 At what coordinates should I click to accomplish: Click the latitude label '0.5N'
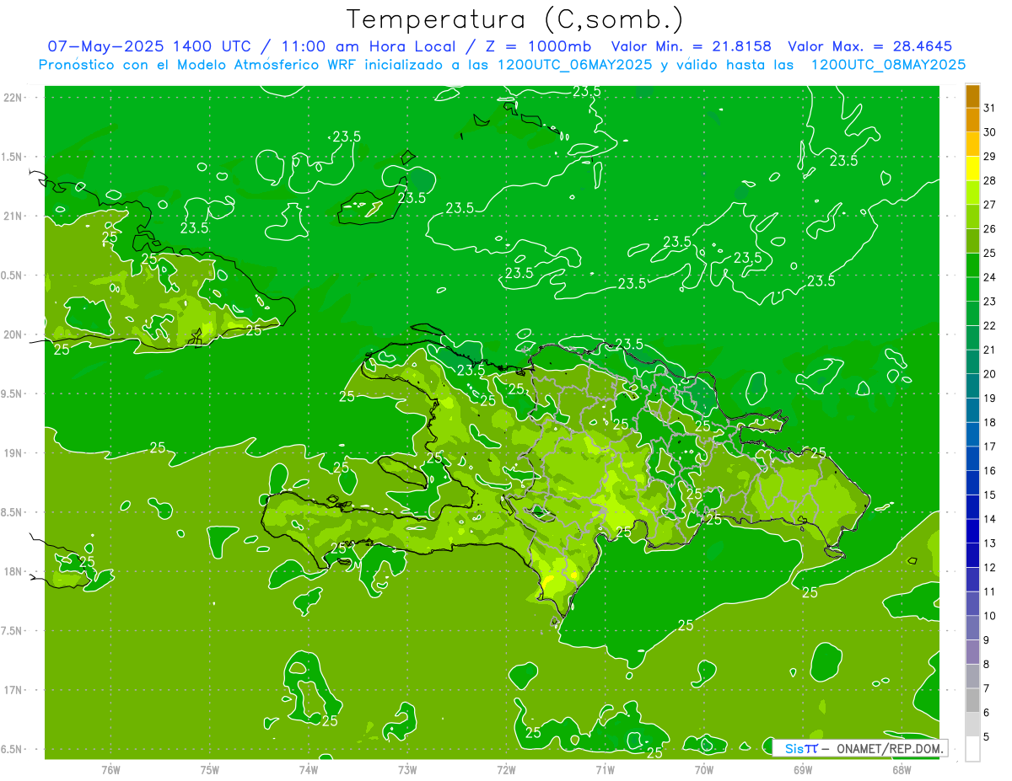[x=12, y=275]
